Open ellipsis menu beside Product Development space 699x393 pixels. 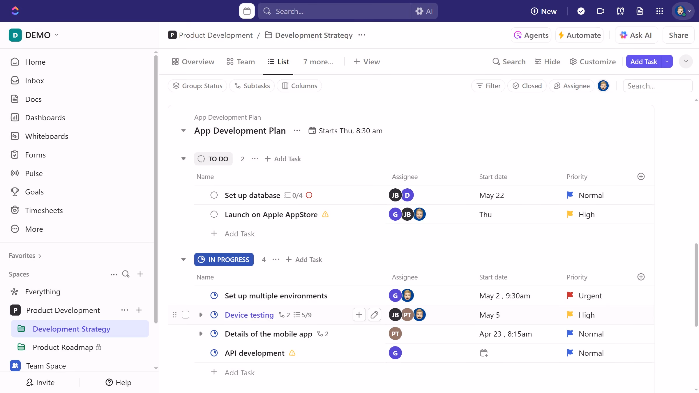[x=125, y=310]
